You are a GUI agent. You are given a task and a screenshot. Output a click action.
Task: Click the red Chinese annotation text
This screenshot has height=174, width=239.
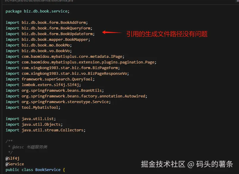[166, 34]
